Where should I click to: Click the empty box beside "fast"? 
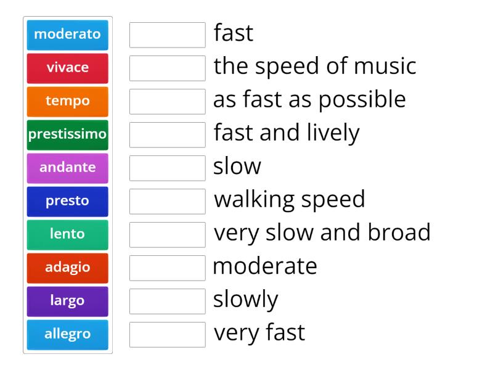(x=168, y=35)
